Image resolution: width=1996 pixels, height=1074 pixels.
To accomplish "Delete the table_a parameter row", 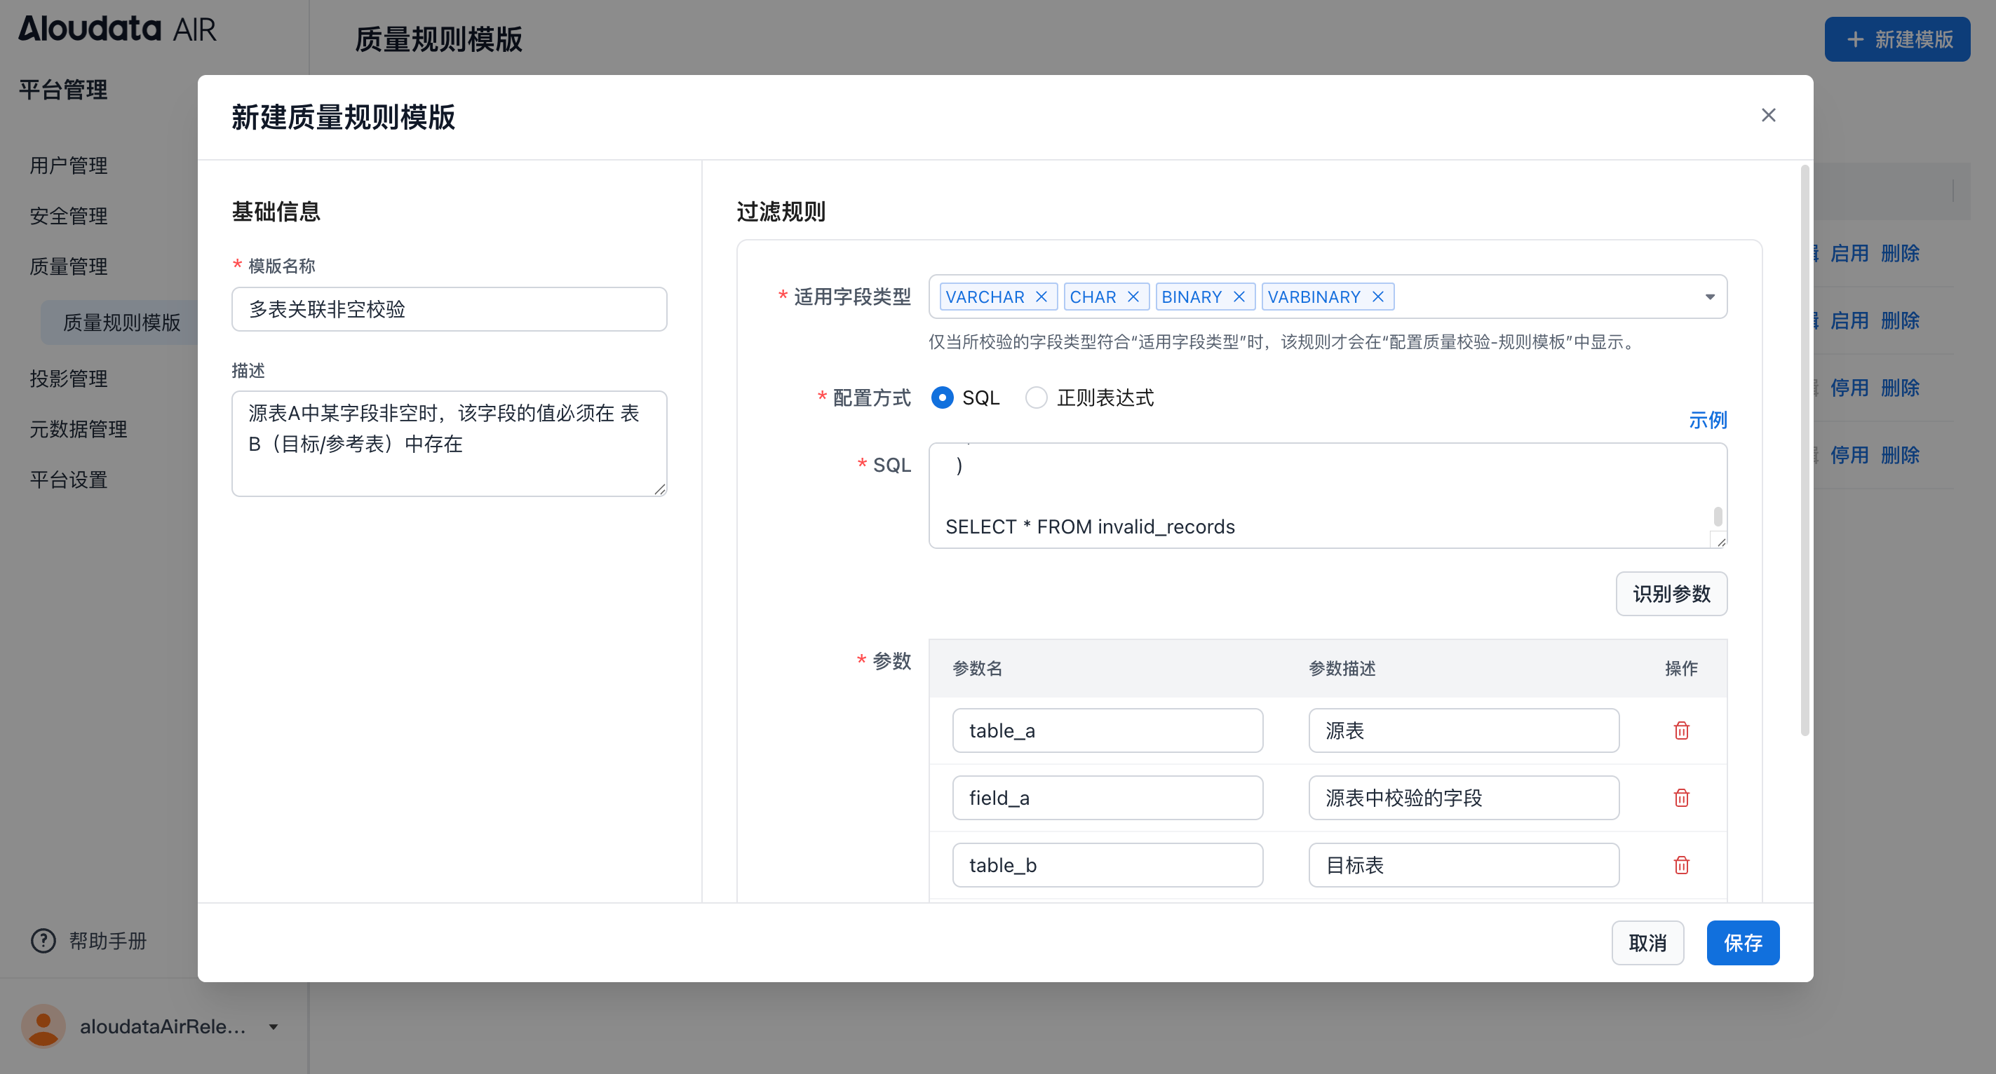I will click(x=1681, y=730).
